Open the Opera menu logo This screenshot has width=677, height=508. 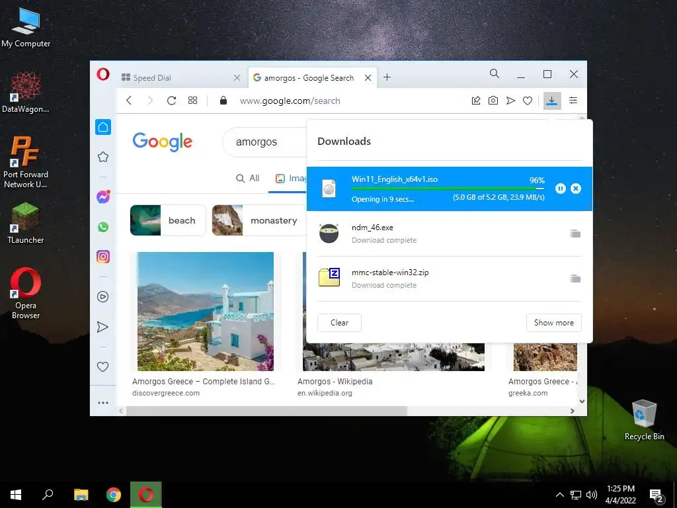[x=102, y=74]
